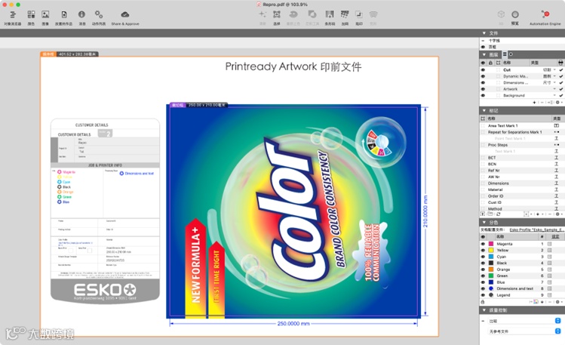Viewport: 565px width, 345px height.
Task: Click the document-with-arrow icon beside Image
Action: click(64, 15)
